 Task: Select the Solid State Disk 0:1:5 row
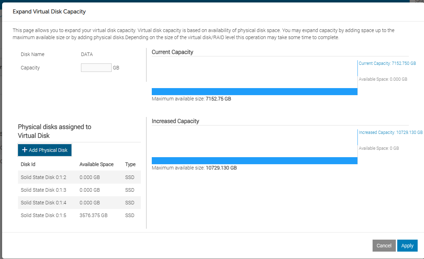43,215
